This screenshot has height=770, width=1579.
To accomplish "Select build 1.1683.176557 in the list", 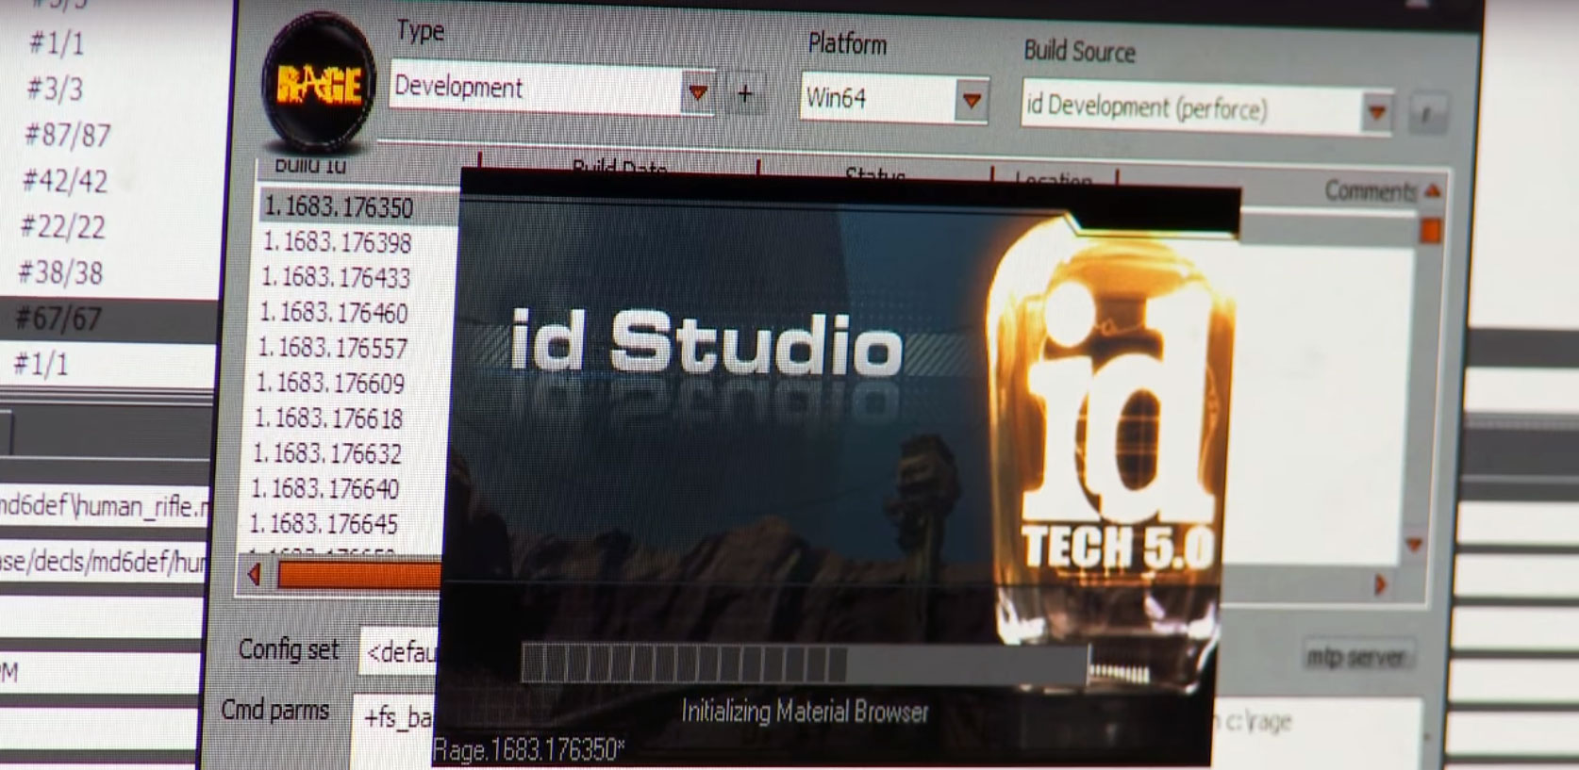I will pyautogui.click(x=332, y=348).
